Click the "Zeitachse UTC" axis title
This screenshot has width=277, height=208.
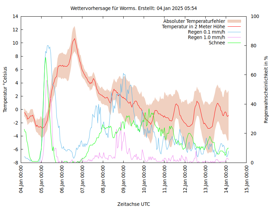[x=134, y=204]
